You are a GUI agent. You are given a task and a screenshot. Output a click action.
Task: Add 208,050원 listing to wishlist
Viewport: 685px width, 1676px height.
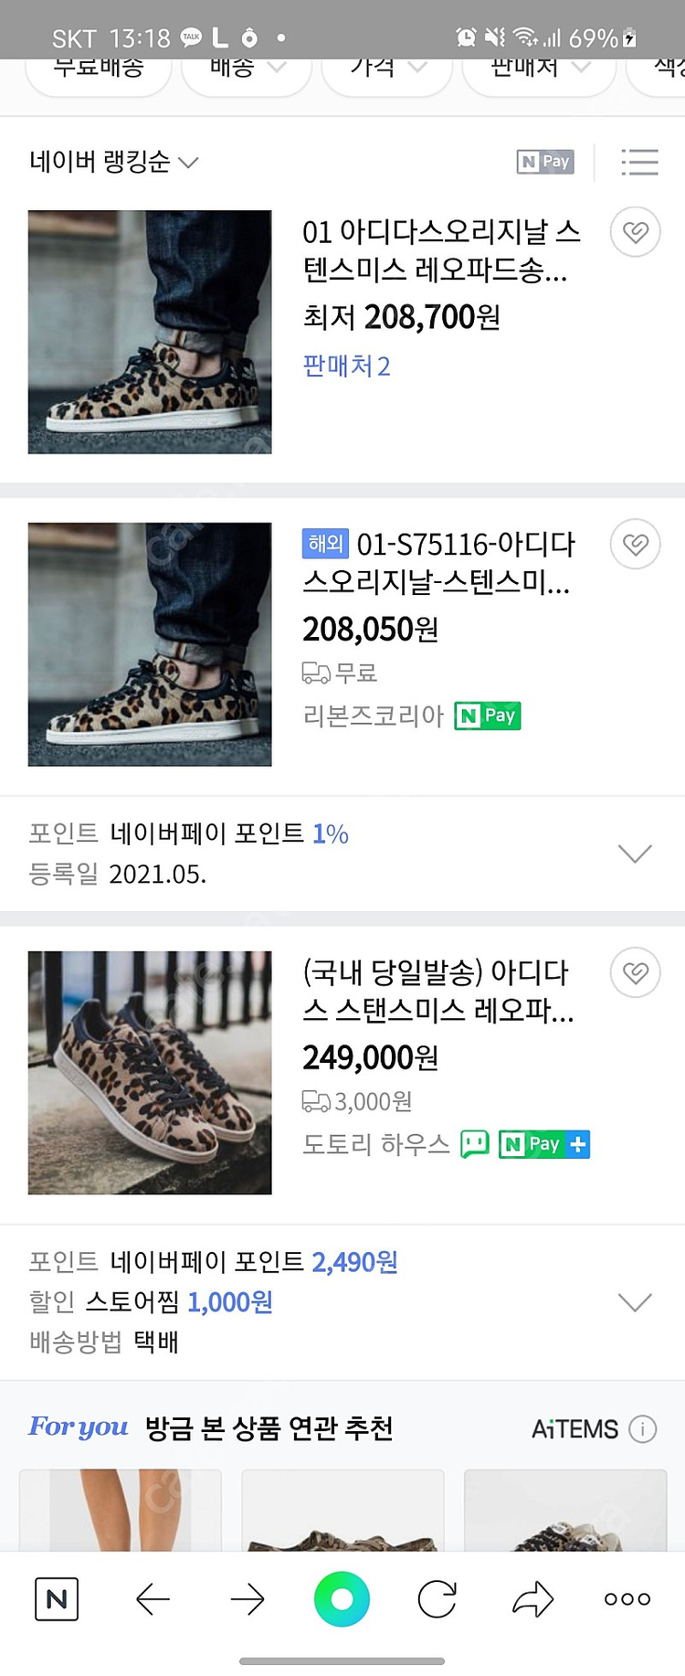tap(635, 545)
